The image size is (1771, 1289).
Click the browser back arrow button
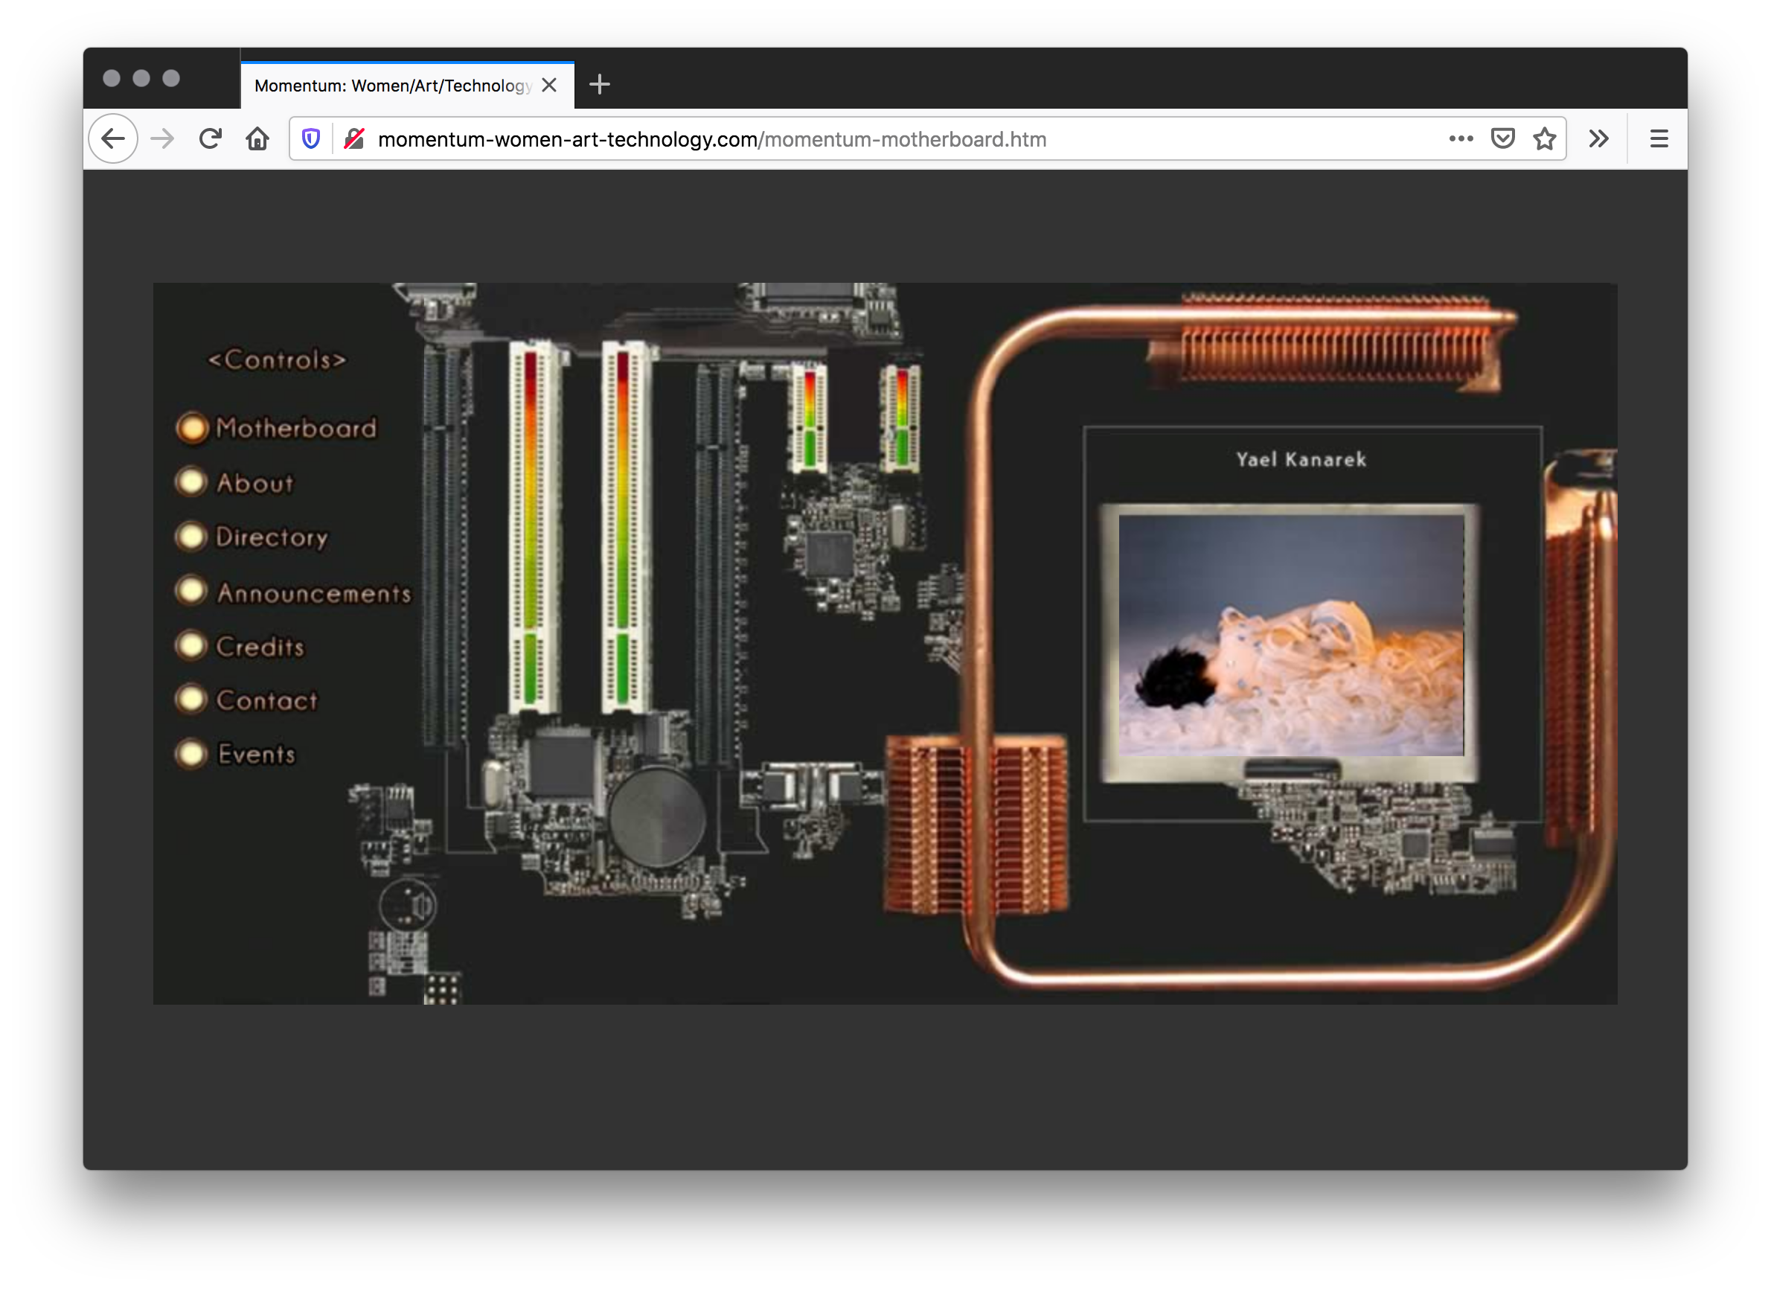click(x=113, y=139)
